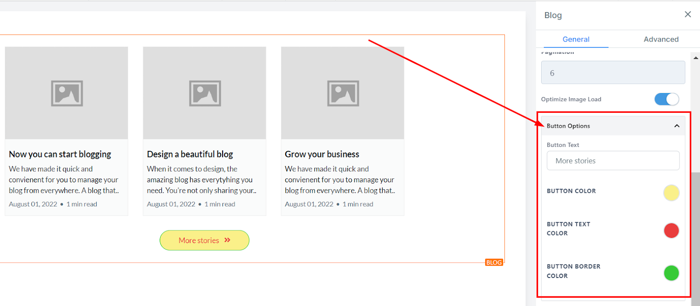Open 'Grow your business' post title
The width and height of the screenshot is (700, 306).
pyautogui.click(x=322, y=154)
